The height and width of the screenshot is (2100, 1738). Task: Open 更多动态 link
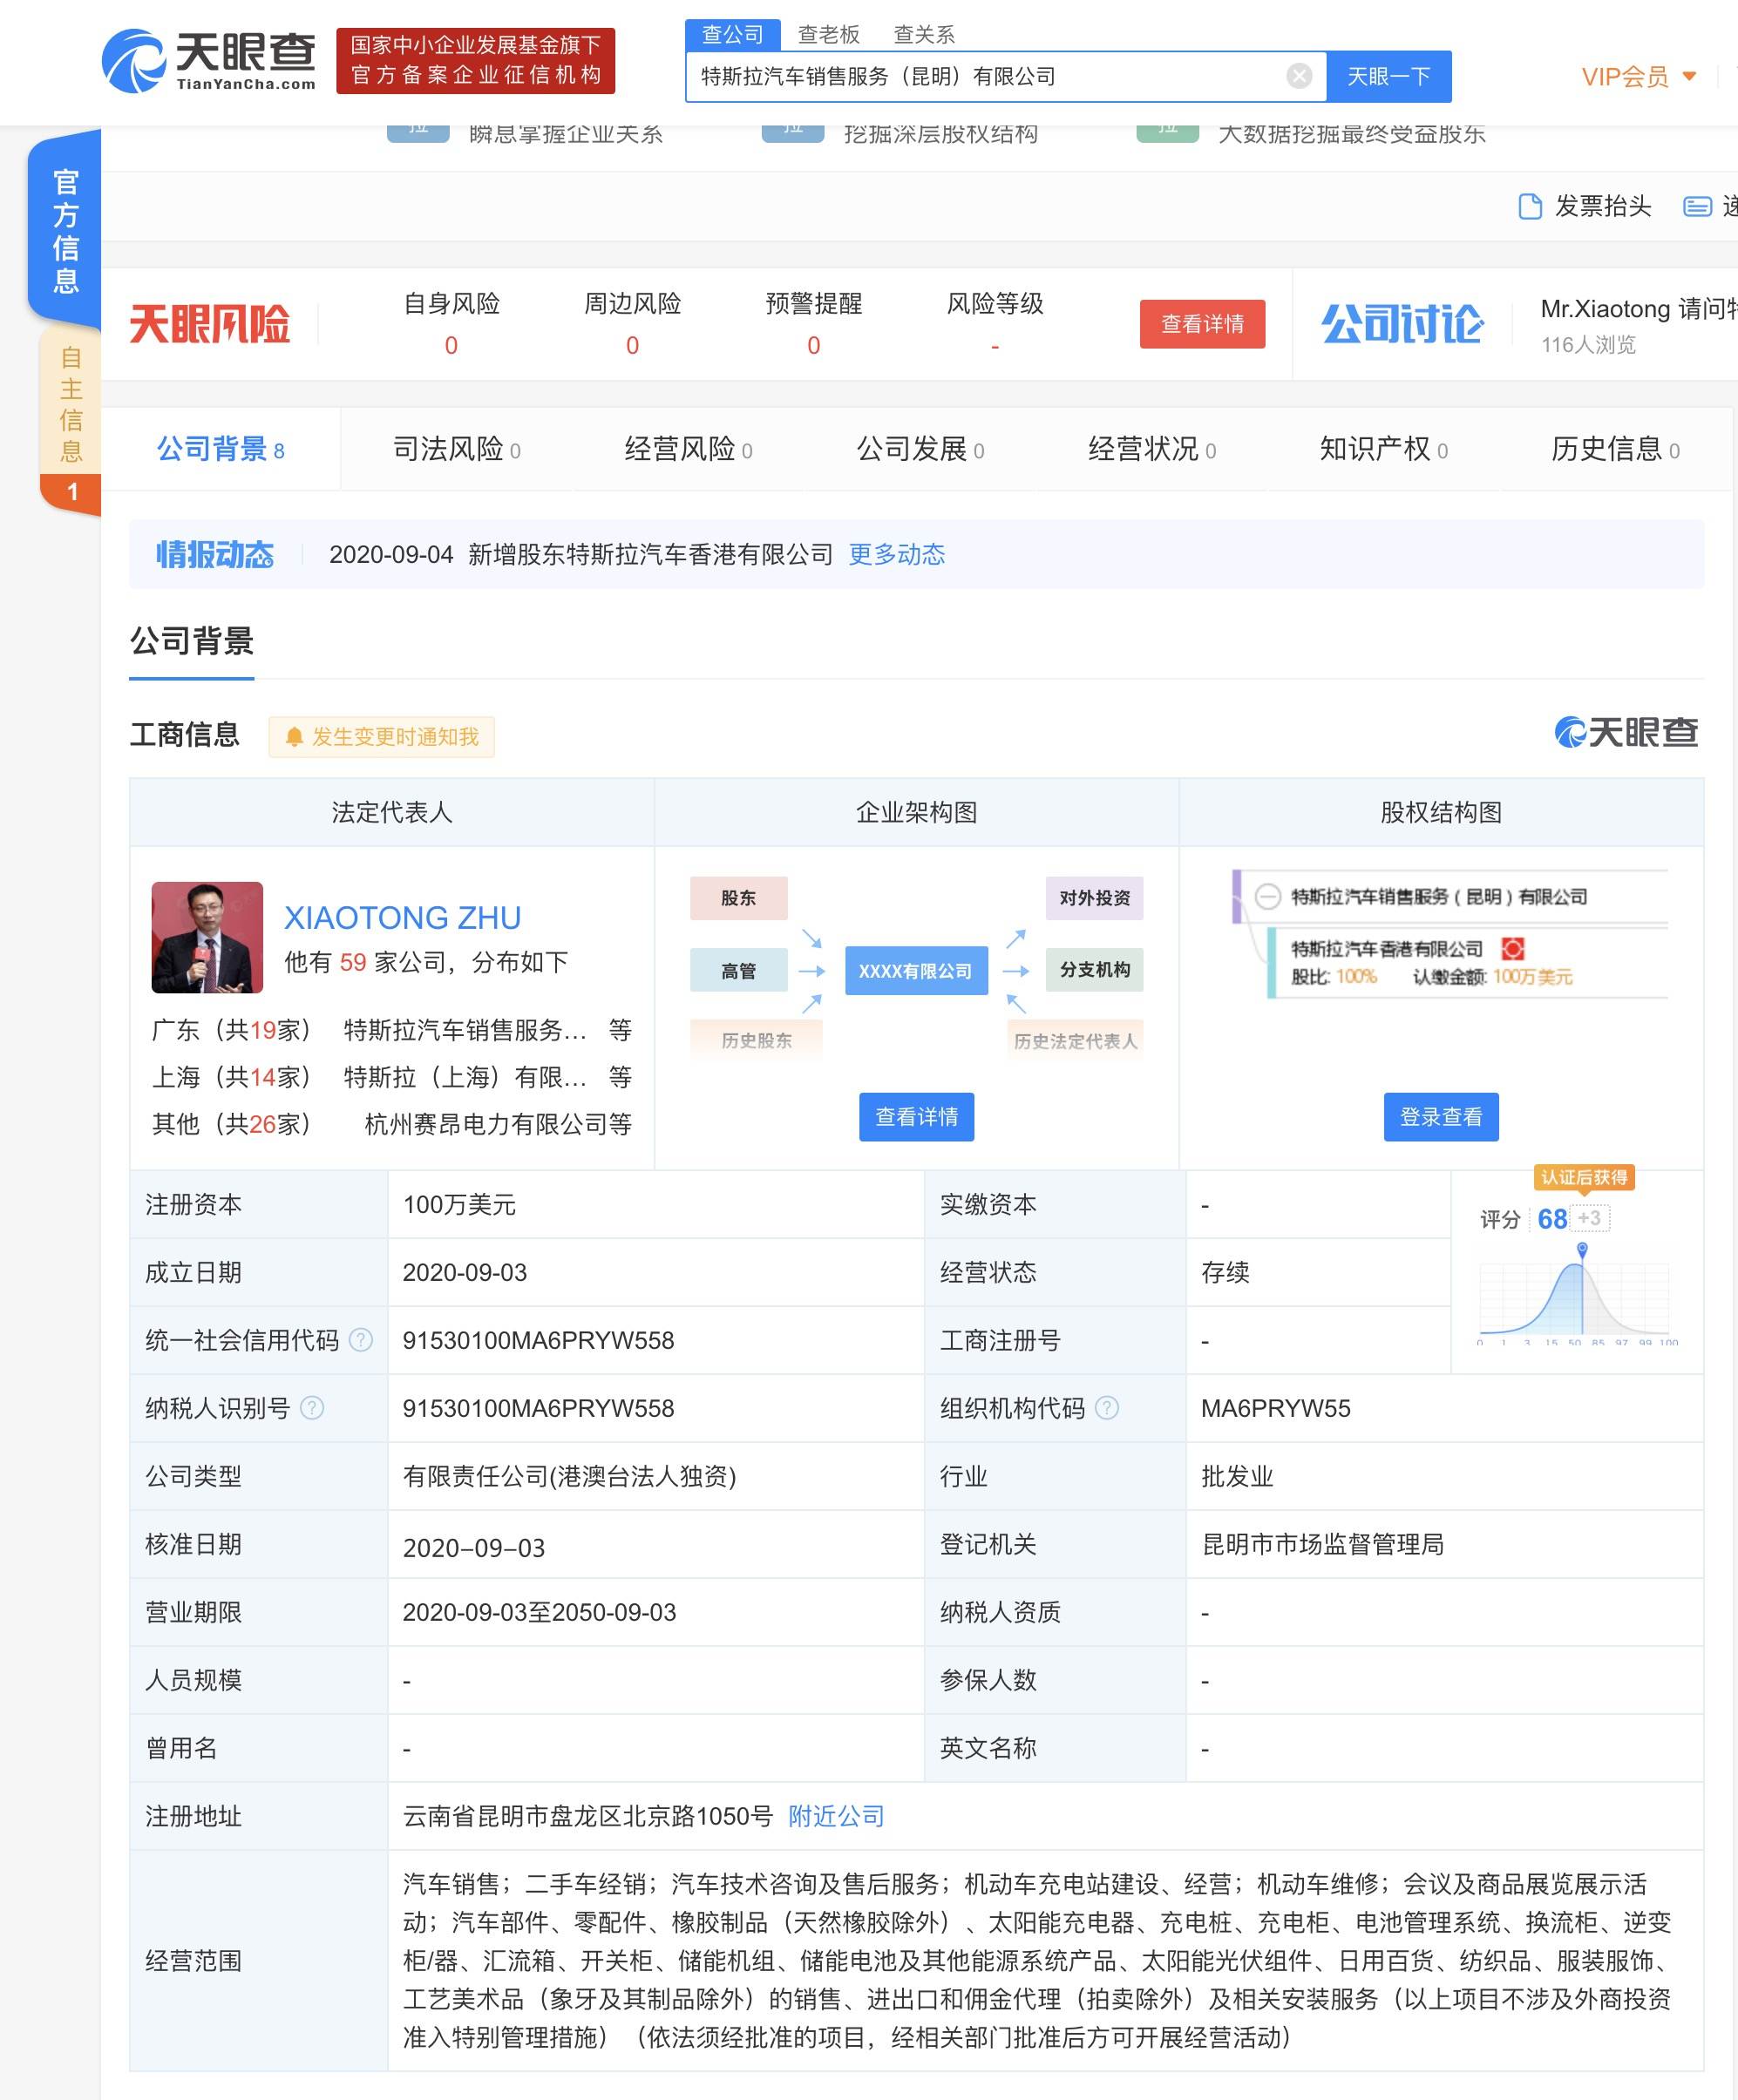(896, 554)
